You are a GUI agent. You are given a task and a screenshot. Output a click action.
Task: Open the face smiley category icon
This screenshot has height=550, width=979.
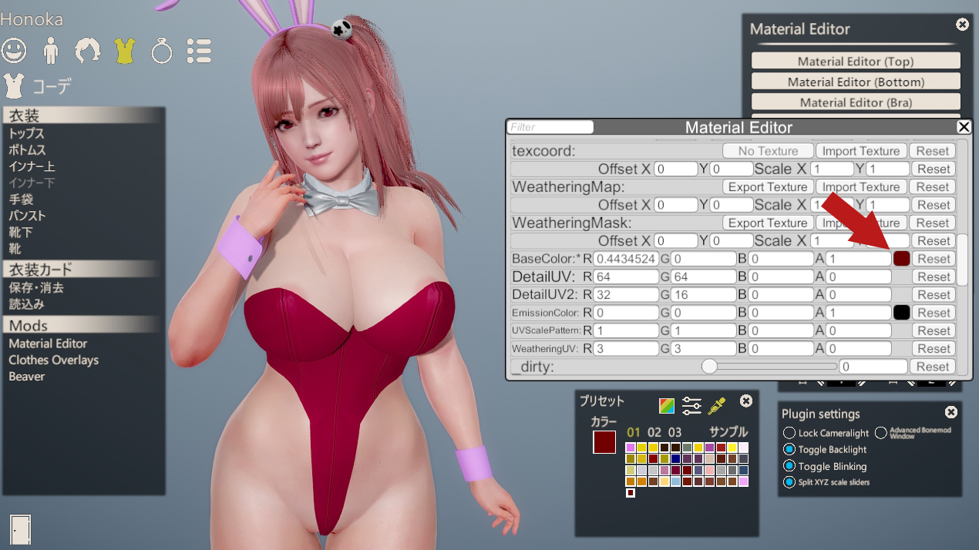point(14,51)
